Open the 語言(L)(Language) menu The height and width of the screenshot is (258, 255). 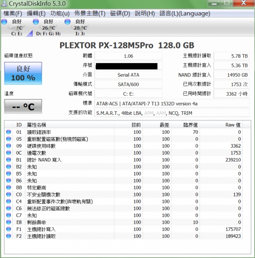(x=185, y=13)
